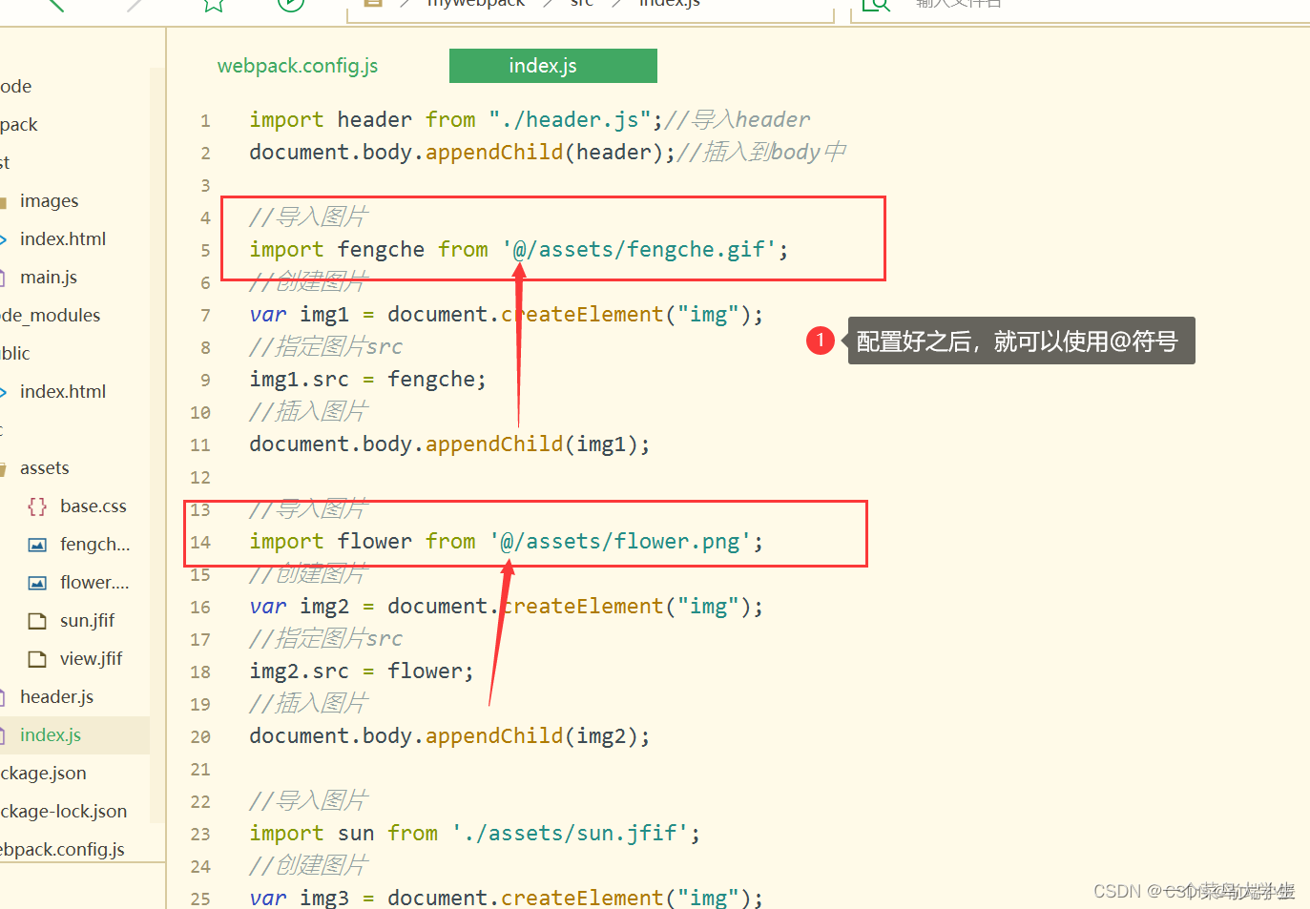Open view.jfif in the file tree
The image size is (1310, 909).
pos(91,659)
